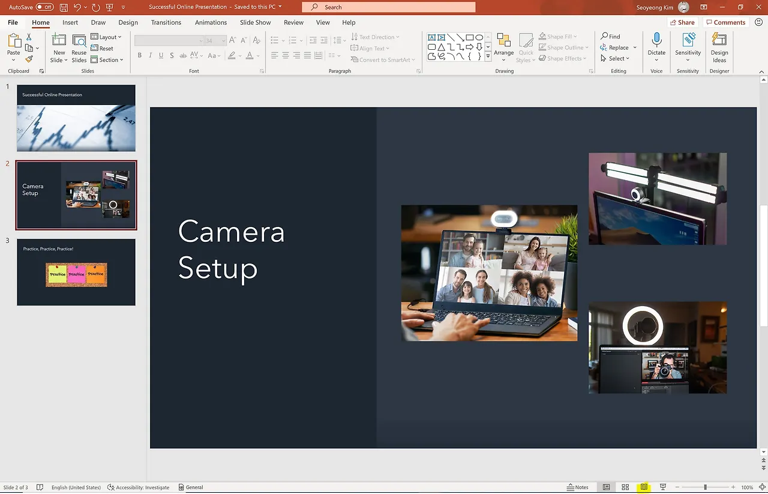This screenshot has height=494, width=768.
Task: Click the Arrange button
Action: click(503, 48)
